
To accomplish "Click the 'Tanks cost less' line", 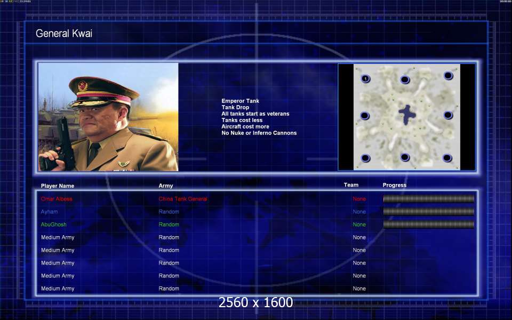I will pos(242,120).
